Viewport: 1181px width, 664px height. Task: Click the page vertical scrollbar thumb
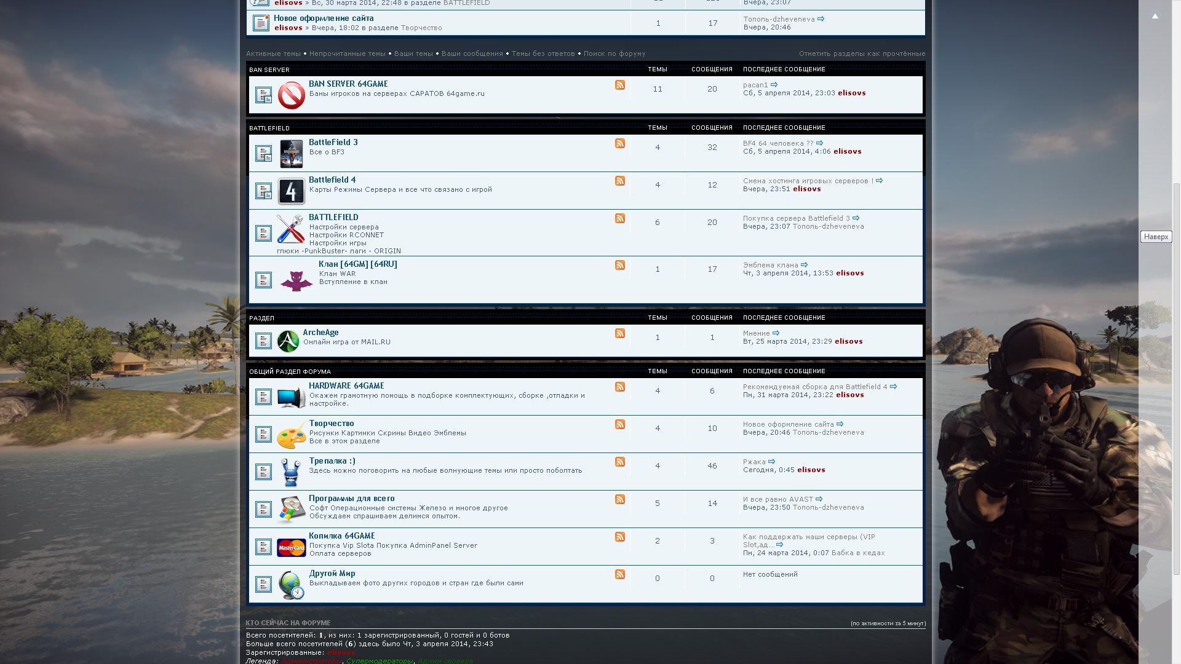point(1176,378)
